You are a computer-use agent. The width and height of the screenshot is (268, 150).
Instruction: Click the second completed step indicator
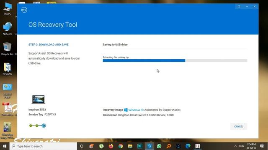37,126
